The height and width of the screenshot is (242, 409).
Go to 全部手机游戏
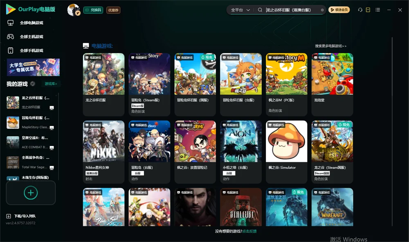25,51
